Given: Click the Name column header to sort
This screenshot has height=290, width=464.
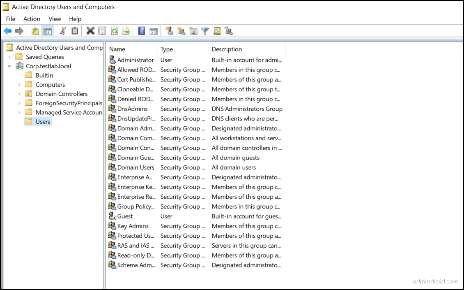Looking at the screenshot, I should [x=117, y=49].
